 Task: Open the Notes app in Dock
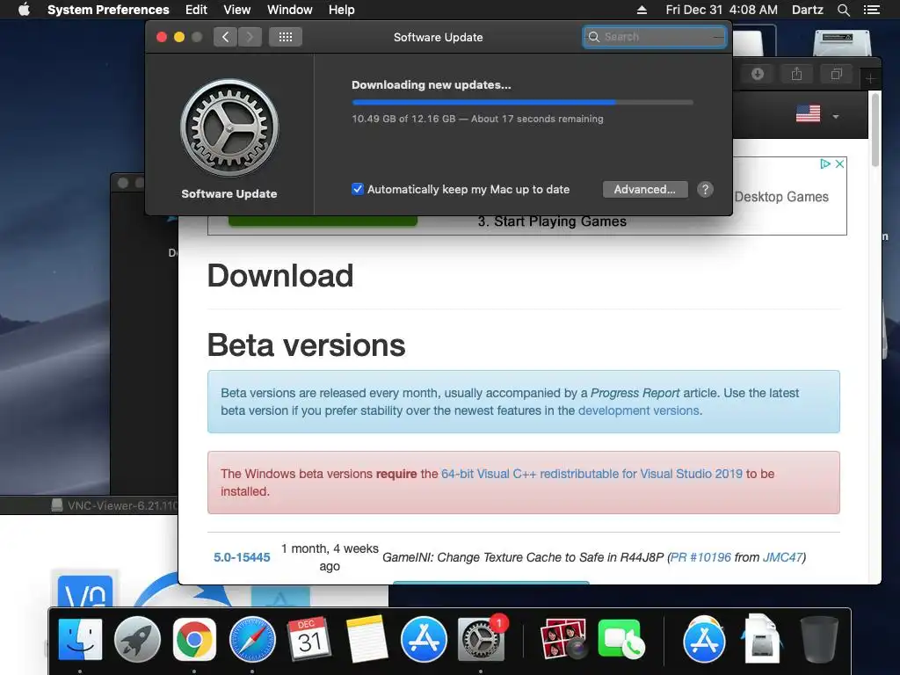(367, 640)
